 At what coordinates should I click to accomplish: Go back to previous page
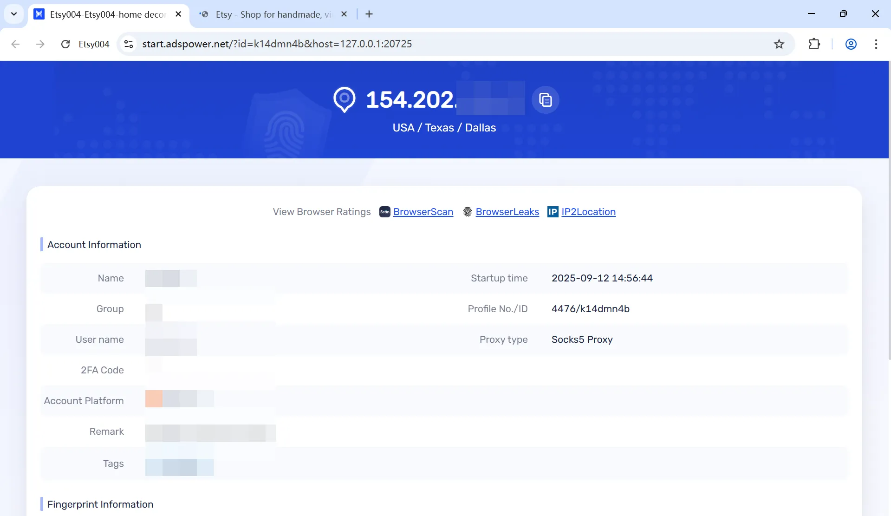click(15, 44)
